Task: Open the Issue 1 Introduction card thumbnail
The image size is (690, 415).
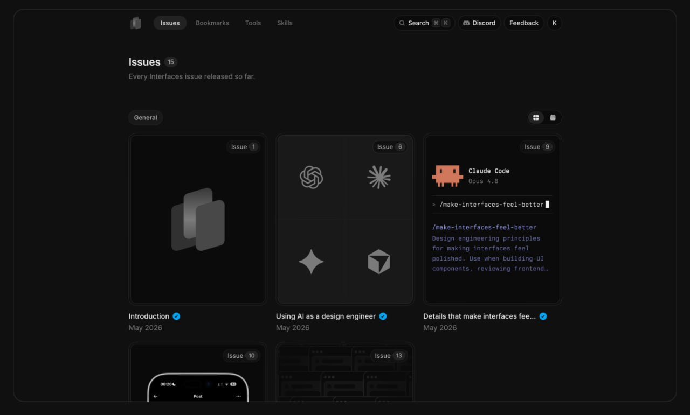Action: click(198, 220)
